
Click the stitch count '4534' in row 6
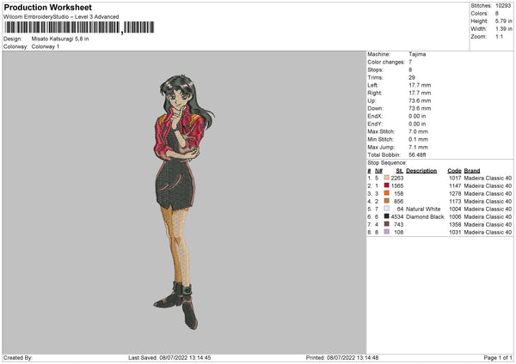(x=397, y=217)
